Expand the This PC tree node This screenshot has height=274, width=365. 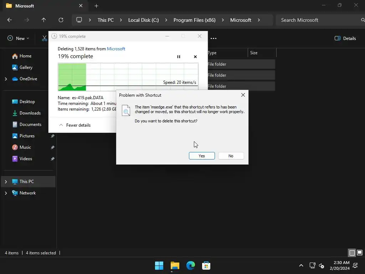(6, 182)
